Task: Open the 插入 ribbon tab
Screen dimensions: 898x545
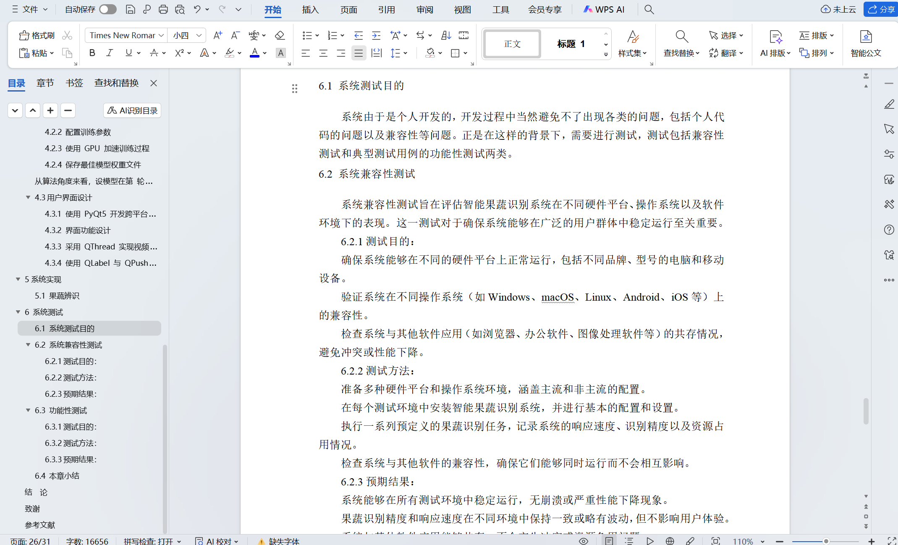Action: pos(311,9)
